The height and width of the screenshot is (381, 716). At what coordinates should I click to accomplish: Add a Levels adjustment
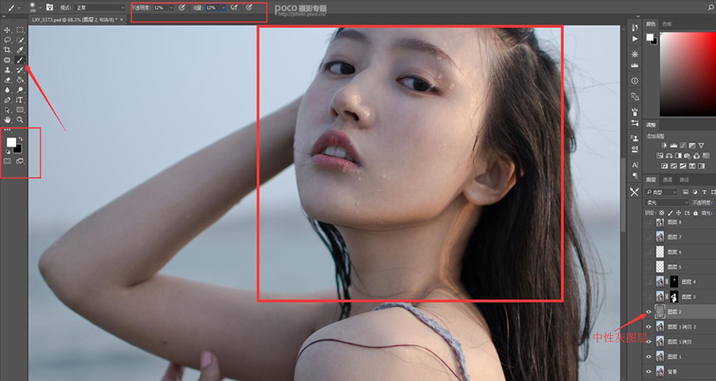(x=674, y=146)
